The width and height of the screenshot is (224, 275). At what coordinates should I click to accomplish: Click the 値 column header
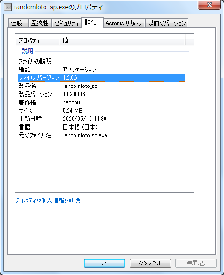point(122,40)
